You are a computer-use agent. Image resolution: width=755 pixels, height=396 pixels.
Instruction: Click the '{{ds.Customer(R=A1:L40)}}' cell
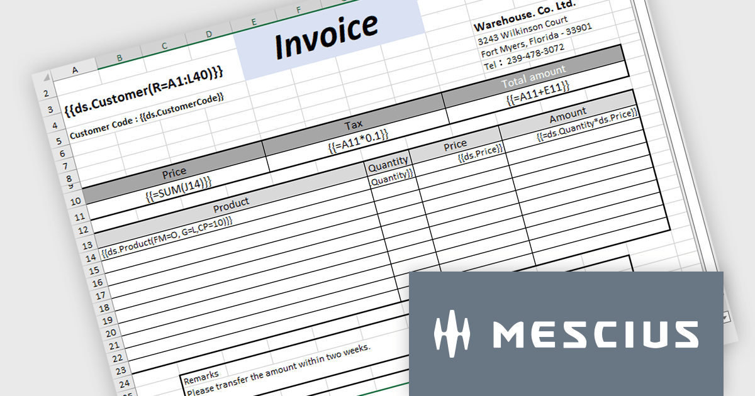(x=144, y=91)
